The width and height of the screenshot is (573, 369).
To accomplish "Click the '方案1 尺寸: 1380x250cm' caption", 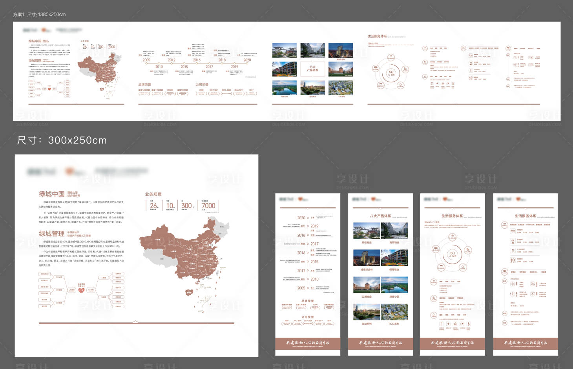I will pos(39,15).
